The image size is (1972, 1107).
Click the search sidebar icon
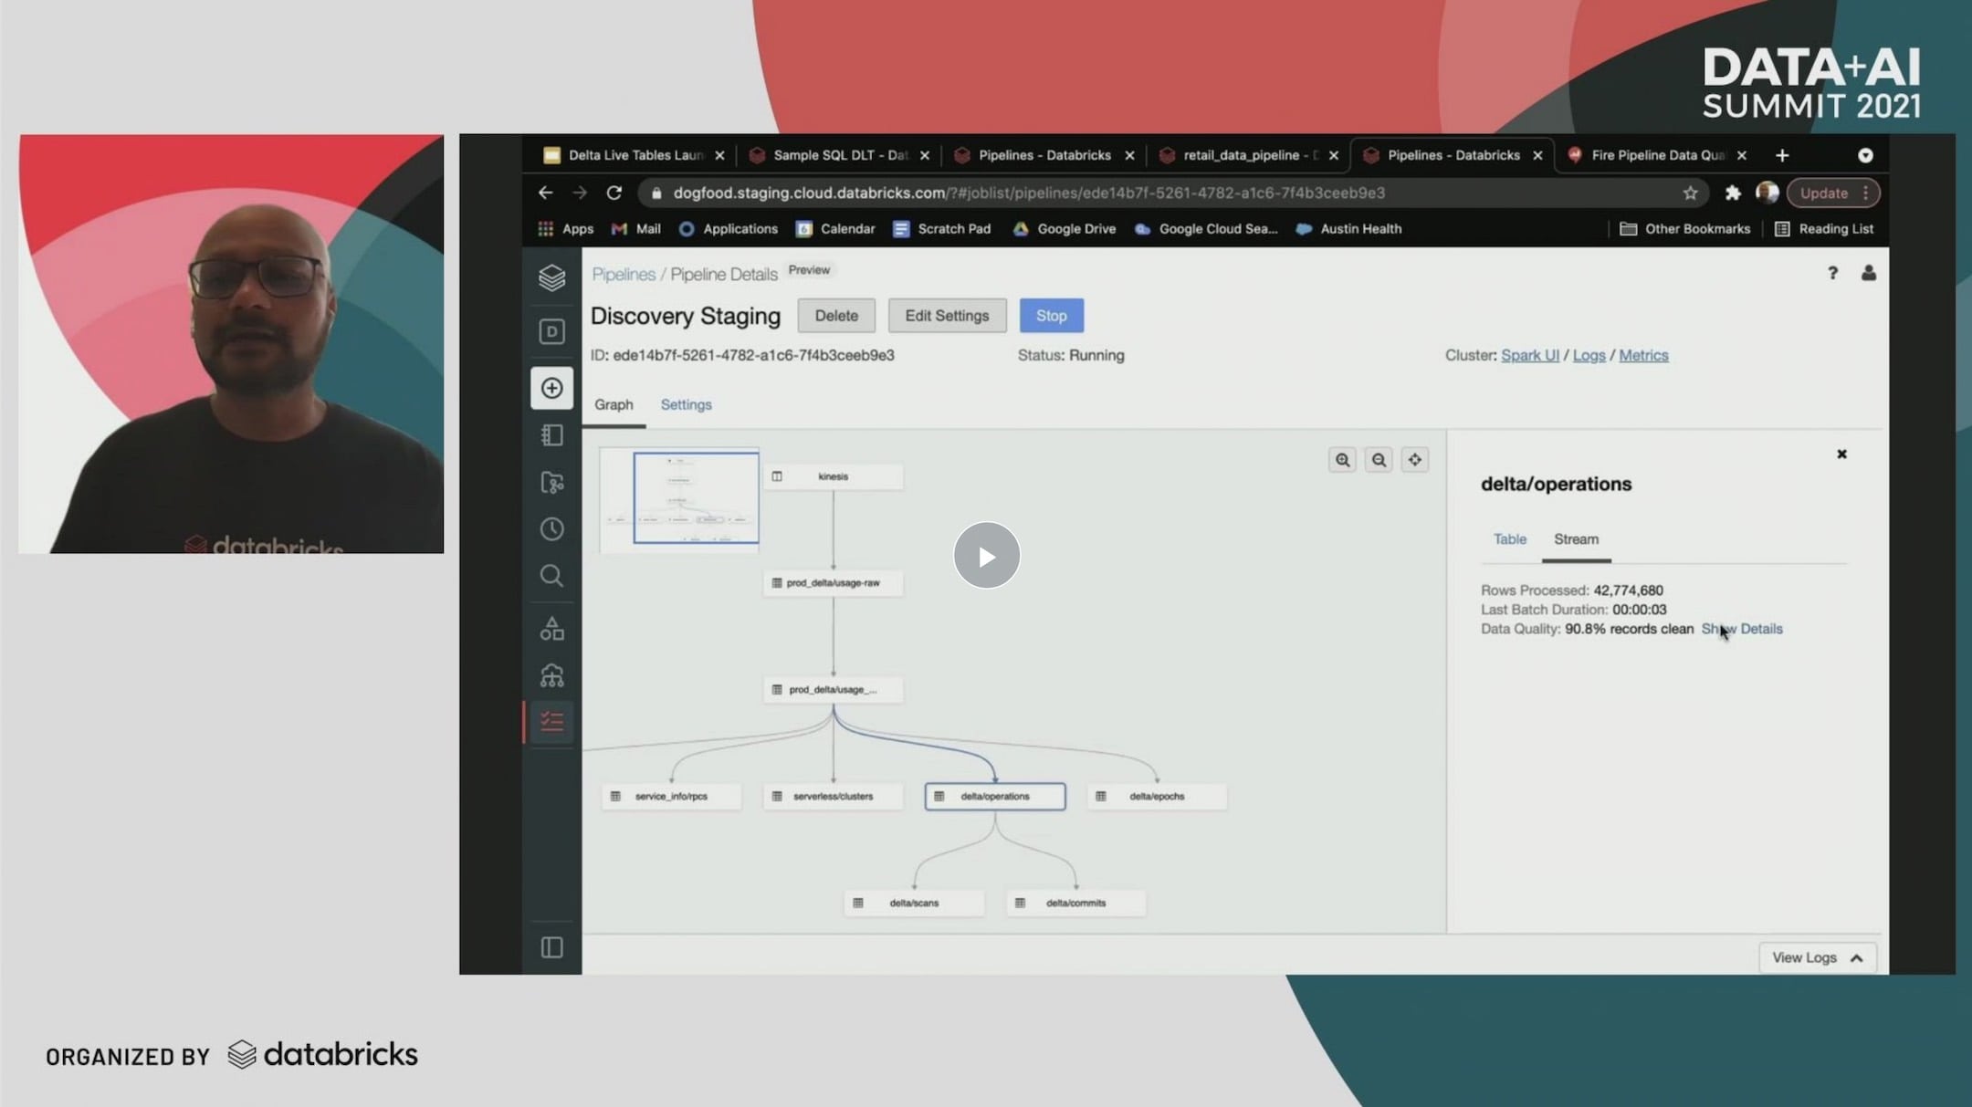coord(551,575)
